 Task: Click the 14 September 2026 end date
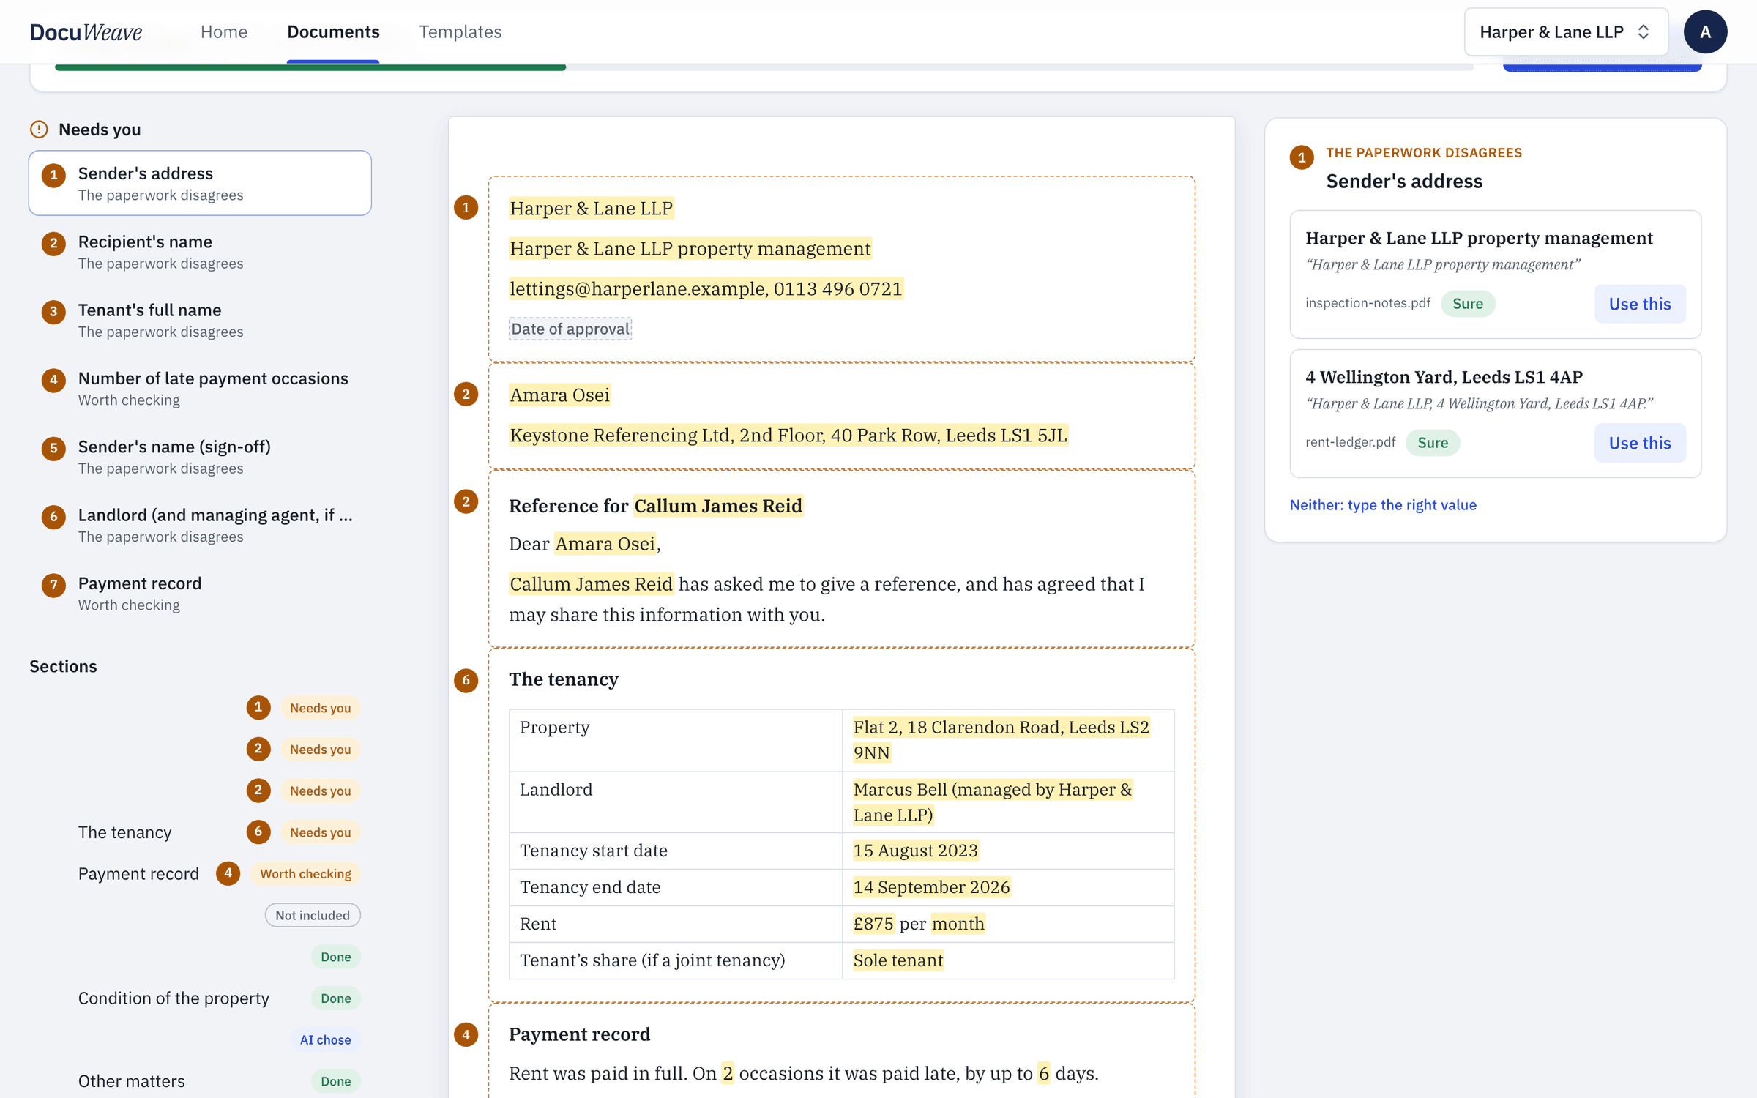point(931,886)
